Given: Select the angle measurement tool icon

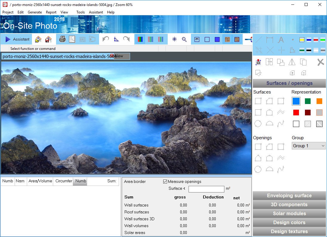Looking at the screenshot, I should click(x=116, y=39).
